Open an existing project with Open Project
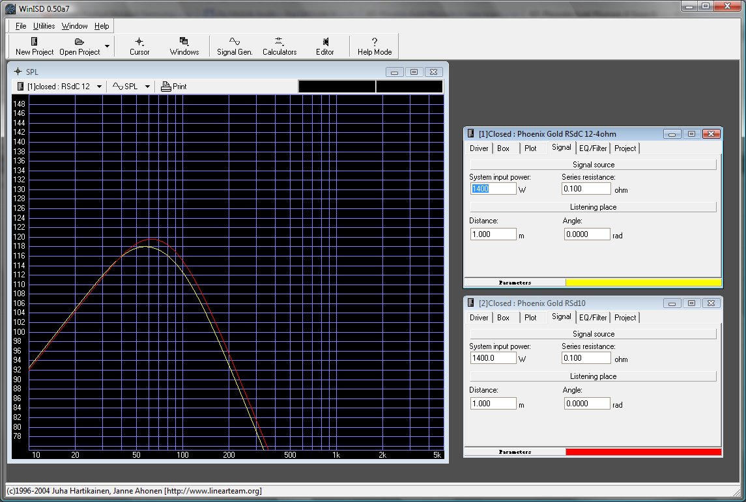Image resolution: width=746 pixels, height=502 pixels. [x=79, y=46]
